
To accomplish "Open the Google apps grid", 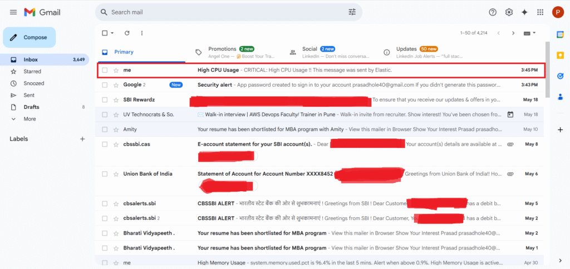I will coord(540,12).
